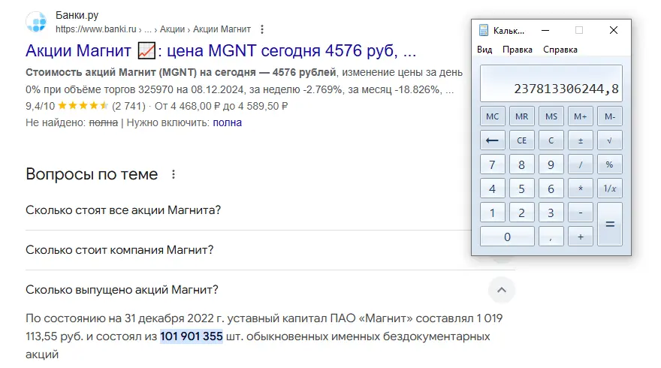Click the MS memory store button
Image resolution: width=661 pixels, height=368 pixels.
point(551,116)
